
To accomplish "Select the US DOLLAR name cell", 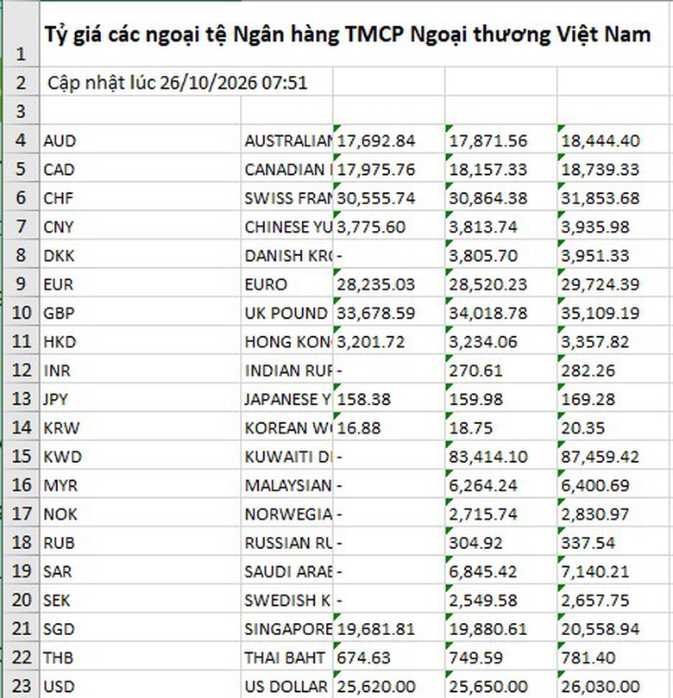I will pyautogui.click(x=286, y=685).
